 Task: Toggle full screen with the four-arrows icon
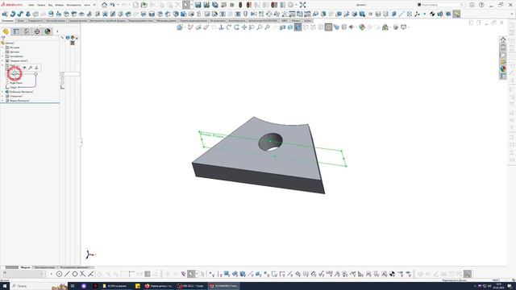click(303, 5)
